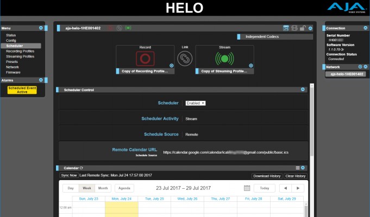Open the Scheduler Enabled dropdown
Viewport: 370px width, 217px height.
[196, 103]
